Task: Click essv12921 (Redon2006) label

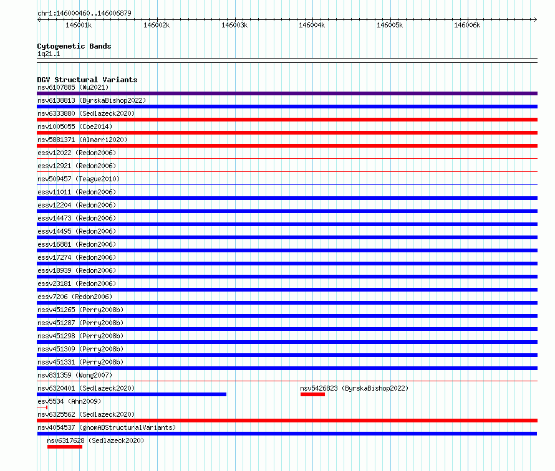Action: [x=77, y=166]
